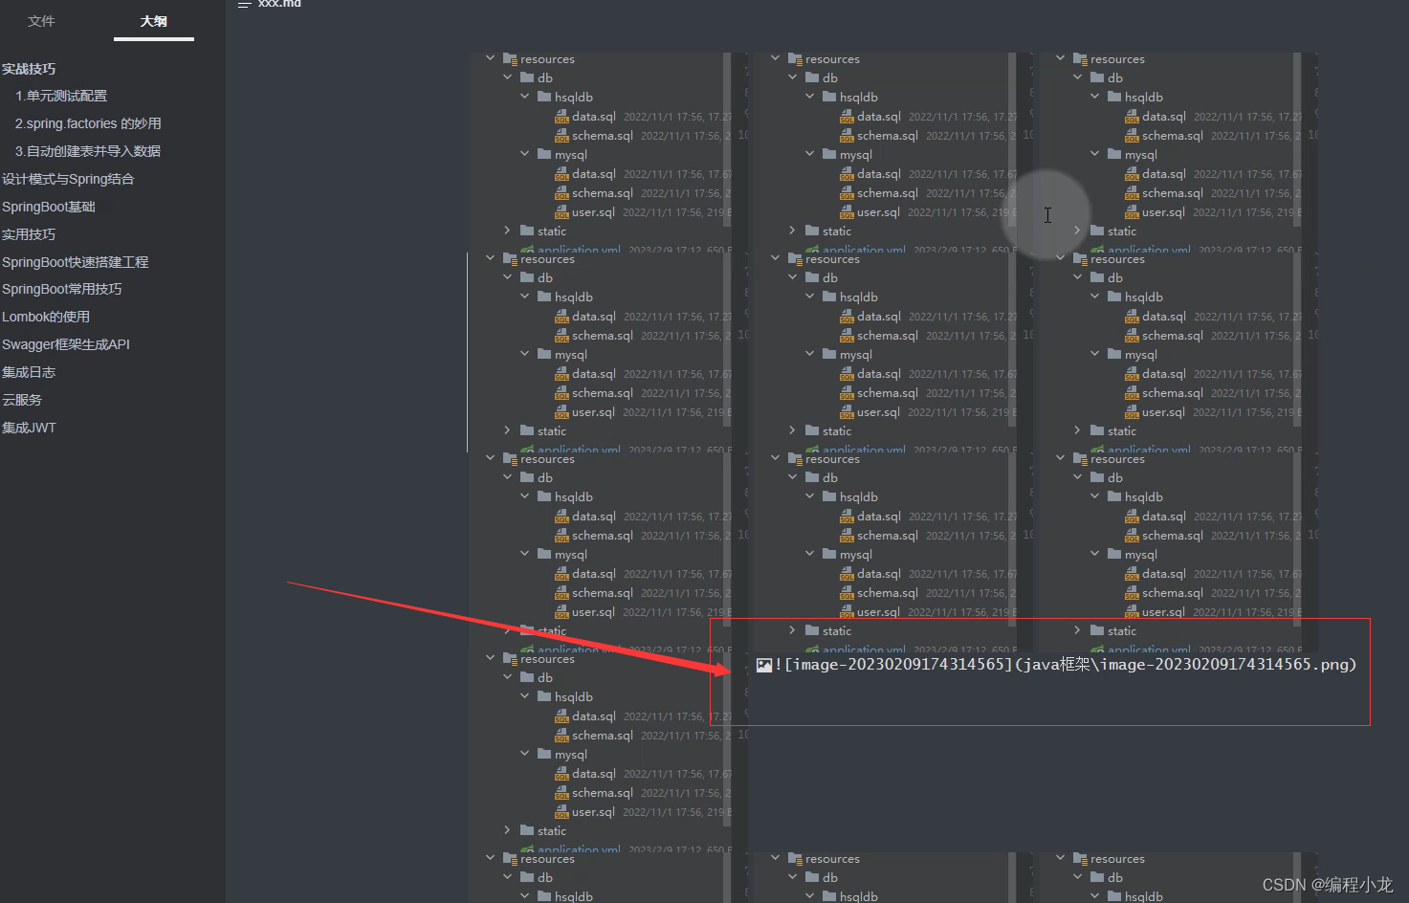Switch to the 文件 sidebar tab
Viewport: 1409px width, 903px height.
[x=41, y=21]
